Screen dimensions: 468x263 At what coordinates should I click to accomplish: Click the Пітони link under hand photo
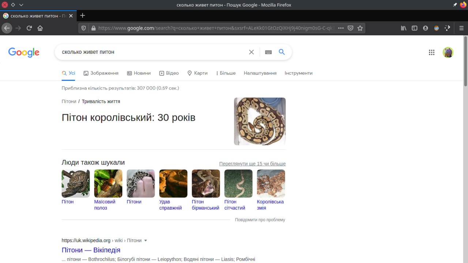tap(134, 202)
